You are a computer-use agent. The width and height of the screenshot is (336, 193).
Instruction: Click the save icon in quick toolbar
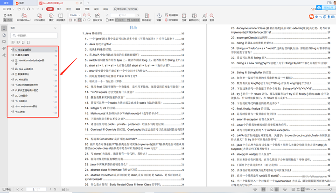pos(24,9)
